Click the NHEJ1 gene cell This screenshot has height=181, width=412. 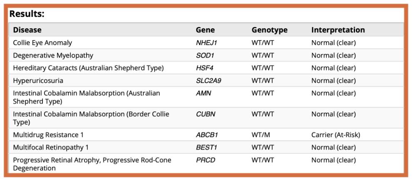[x=206, y=43]
